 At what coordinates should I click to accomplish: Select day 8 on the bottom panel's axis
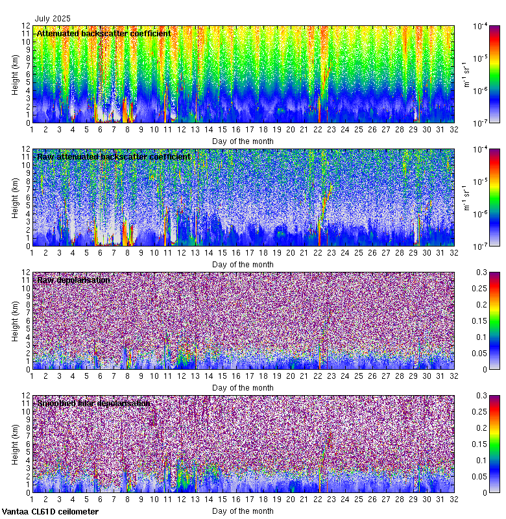127,500
